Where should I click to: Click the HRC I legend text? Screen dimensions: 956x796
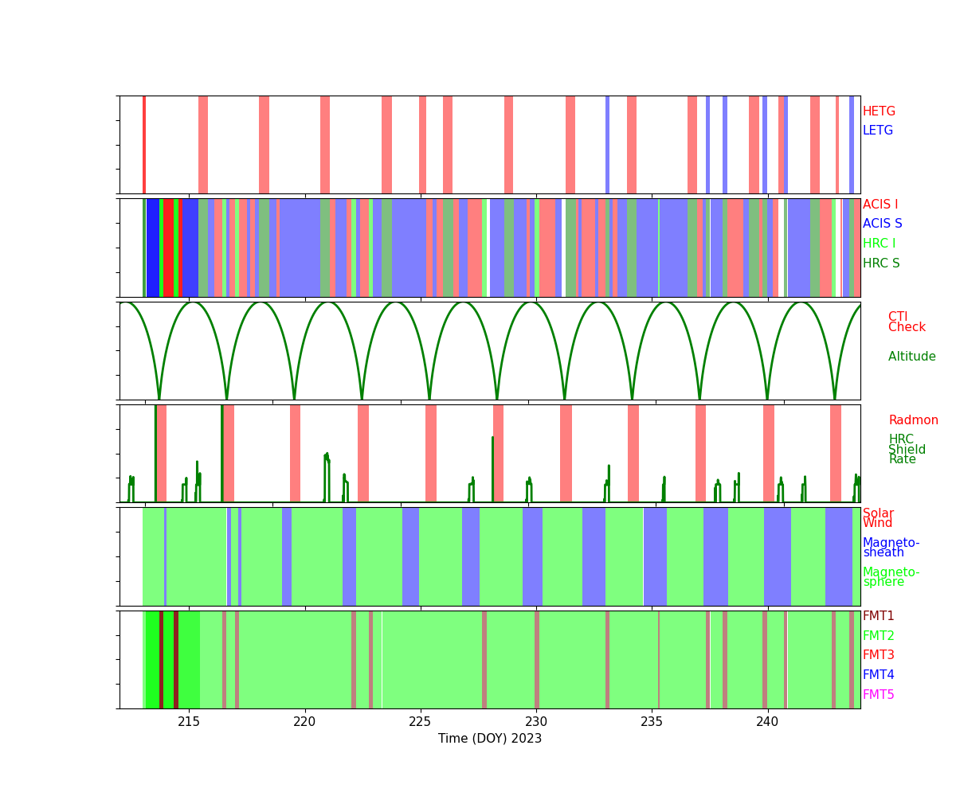click(879, 244)
